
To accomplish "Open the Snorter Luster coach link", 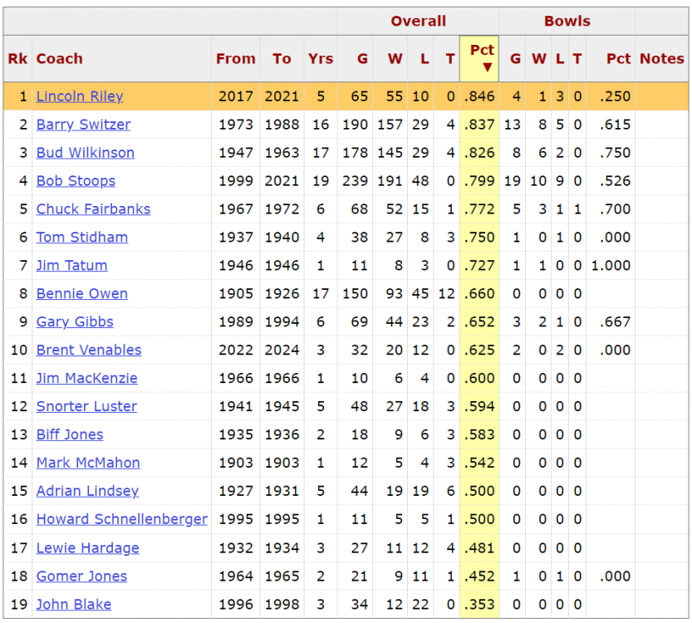I will coord(86,406).
